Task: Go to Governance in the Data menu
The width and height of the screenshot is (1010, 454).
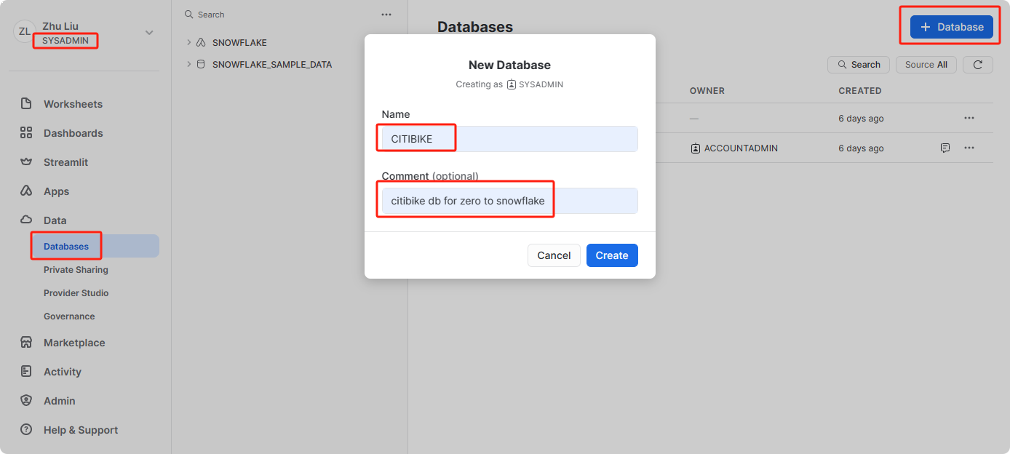Action: click(69, 316)
